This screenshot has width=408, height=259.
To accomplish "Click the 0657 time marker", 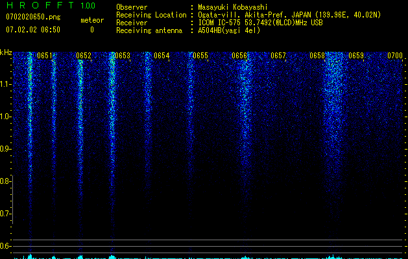I will (278, 56).
